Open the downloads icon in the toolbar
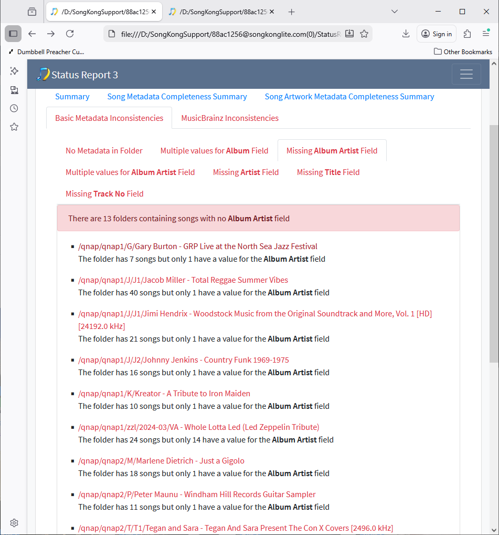This screenshot has height=535, width=499. tap(406, 34)
